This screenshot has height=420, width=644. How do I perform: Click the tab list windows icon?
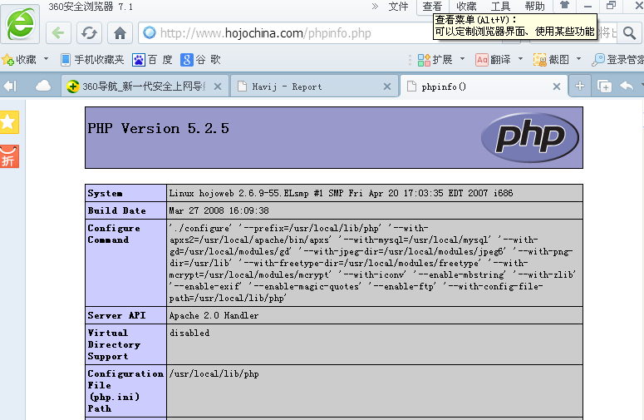click(x=604, y=86)
